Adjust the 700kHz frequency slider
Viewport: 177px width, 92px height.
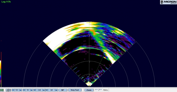98,90
